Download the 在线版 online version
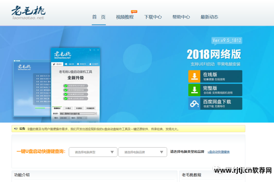Image resolution: width=274 pixels, height=182 pixels. point(215,76)
